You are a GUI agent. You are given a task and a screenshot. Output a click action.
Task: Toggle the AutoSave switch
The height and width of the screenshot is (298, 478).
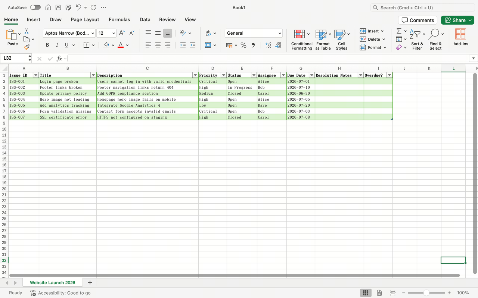click(35, 7)
